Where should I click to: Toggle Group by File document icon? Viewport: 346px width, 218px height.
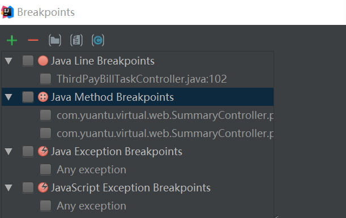[76, 40]
